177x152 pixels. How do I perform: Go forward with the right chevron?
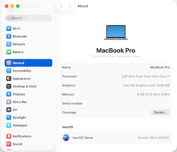pos(70,6)
